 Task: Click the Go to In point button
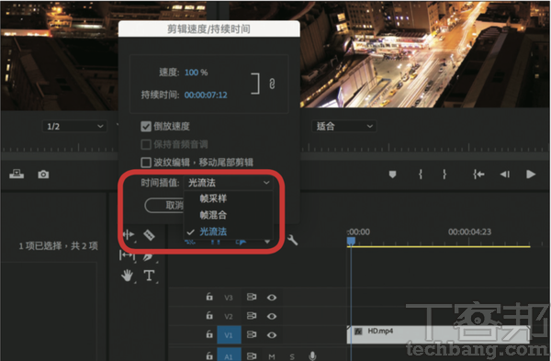478,174
